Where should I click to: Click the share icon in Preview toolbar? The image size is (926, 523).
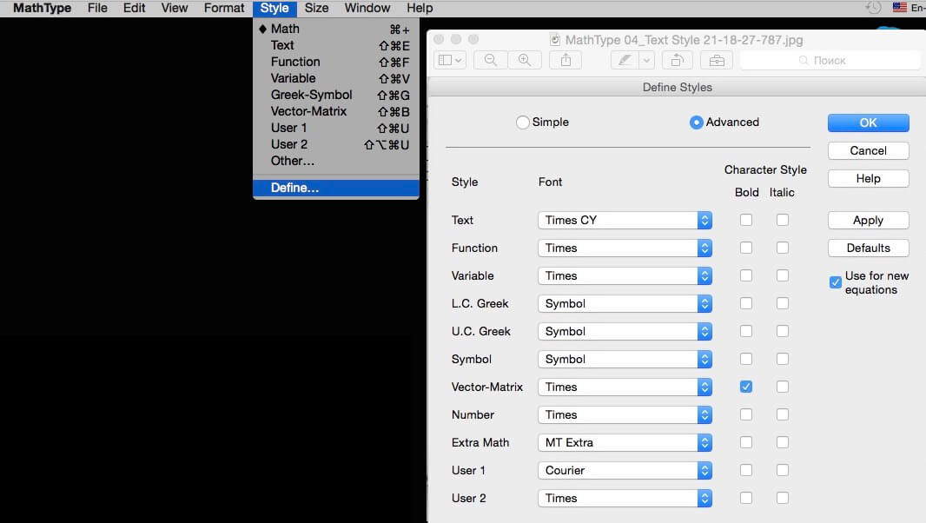566,60
